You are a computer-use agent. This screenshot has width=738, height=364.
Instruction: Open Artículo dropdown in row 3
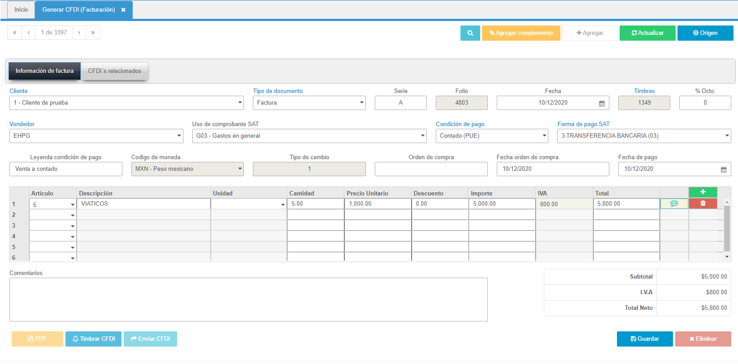73,226
